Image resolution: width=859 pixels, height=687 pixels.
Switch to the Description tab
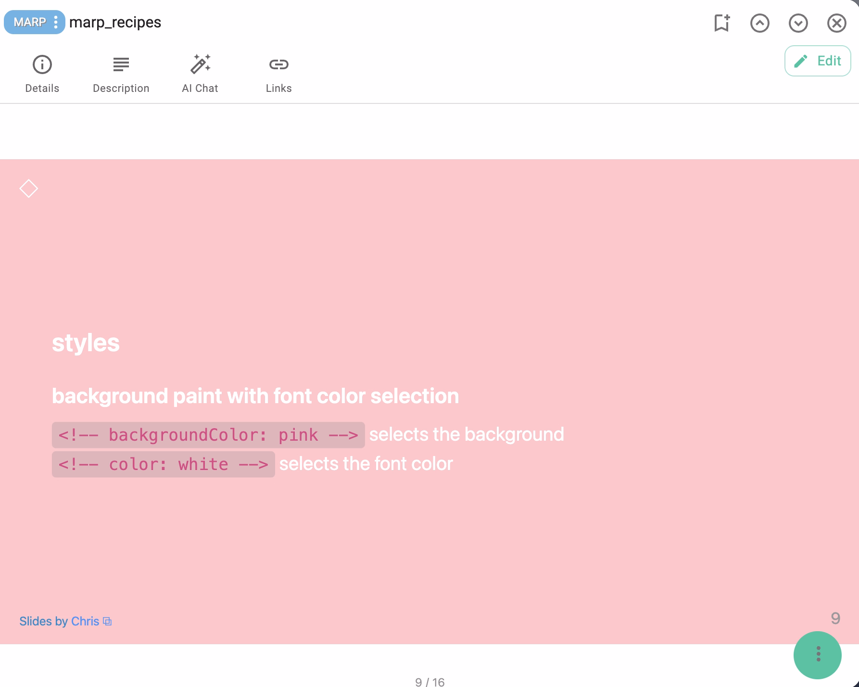121,74
